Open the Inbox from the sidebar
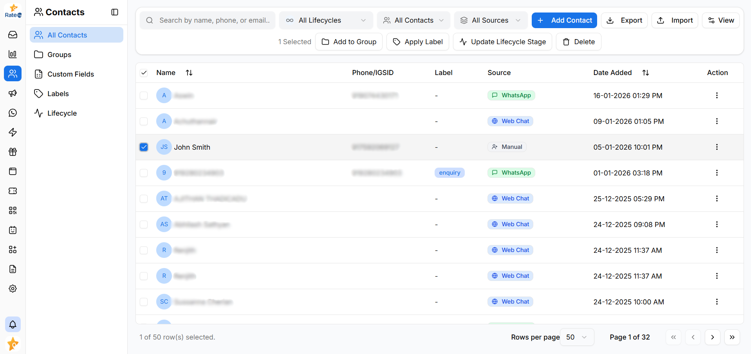Image resolution: width=751 pixels, height=354 pixels. [x=13, y=35]
